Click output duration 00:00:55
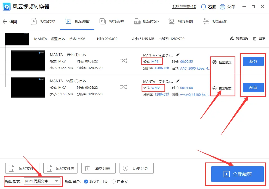 coord(187,62)
